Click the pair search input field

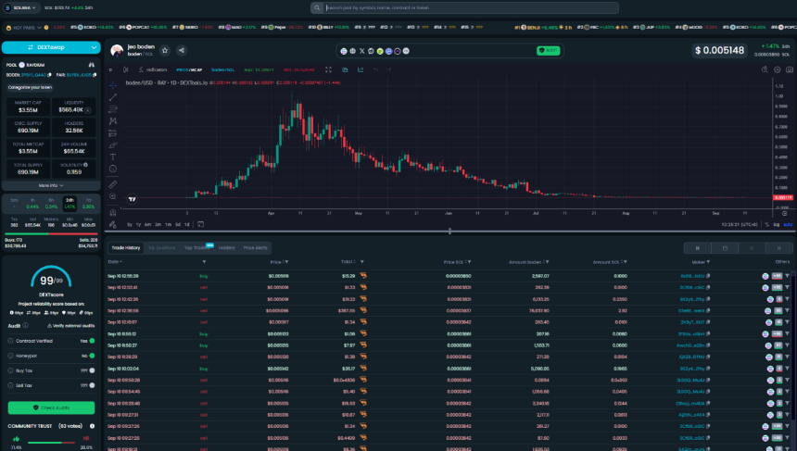click(471, 7)
